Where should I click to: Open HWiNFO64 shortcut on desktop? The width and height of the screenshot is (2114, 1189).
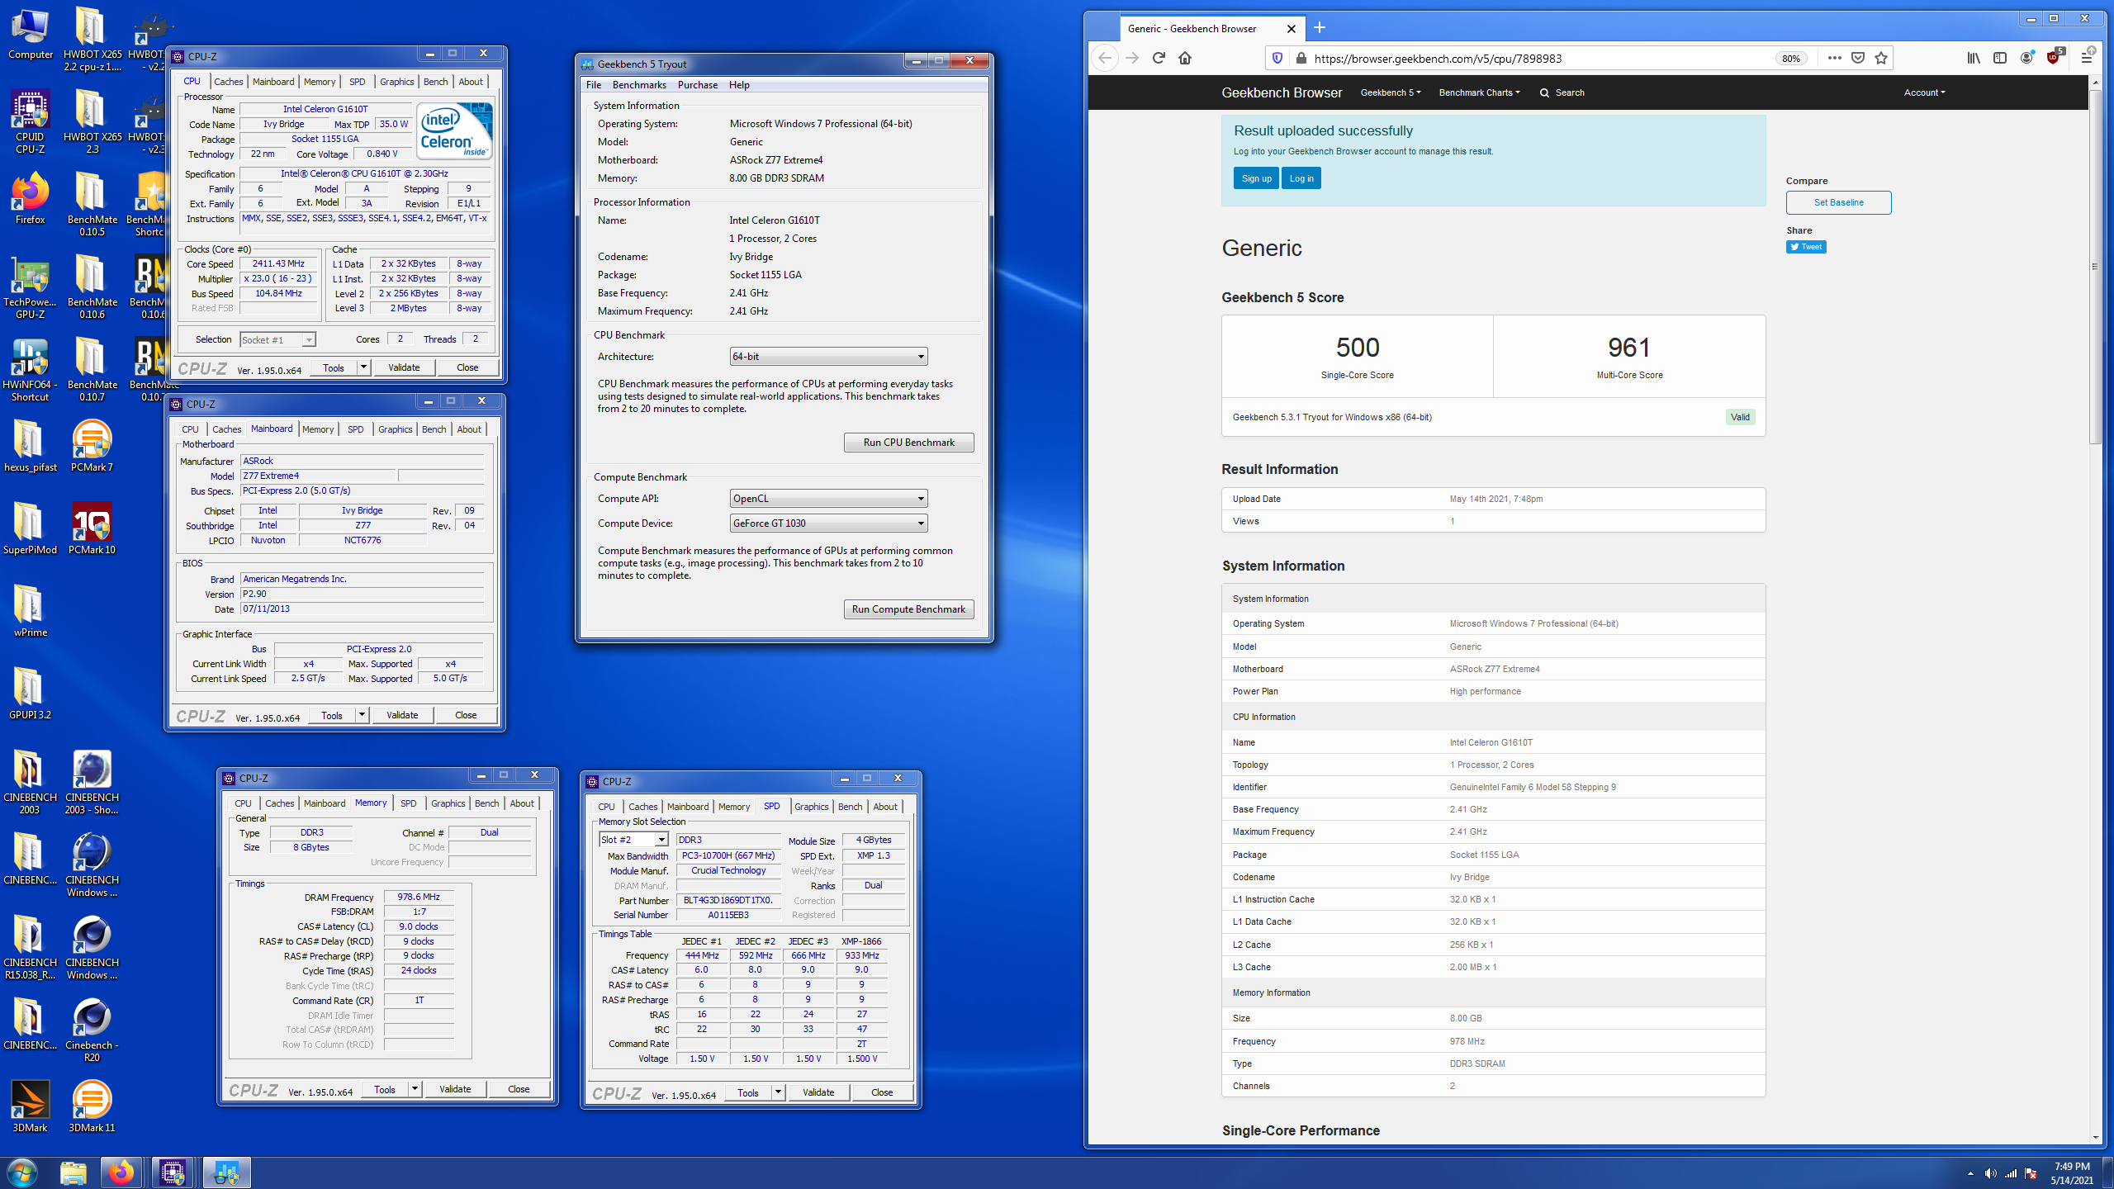coord(30,370)
